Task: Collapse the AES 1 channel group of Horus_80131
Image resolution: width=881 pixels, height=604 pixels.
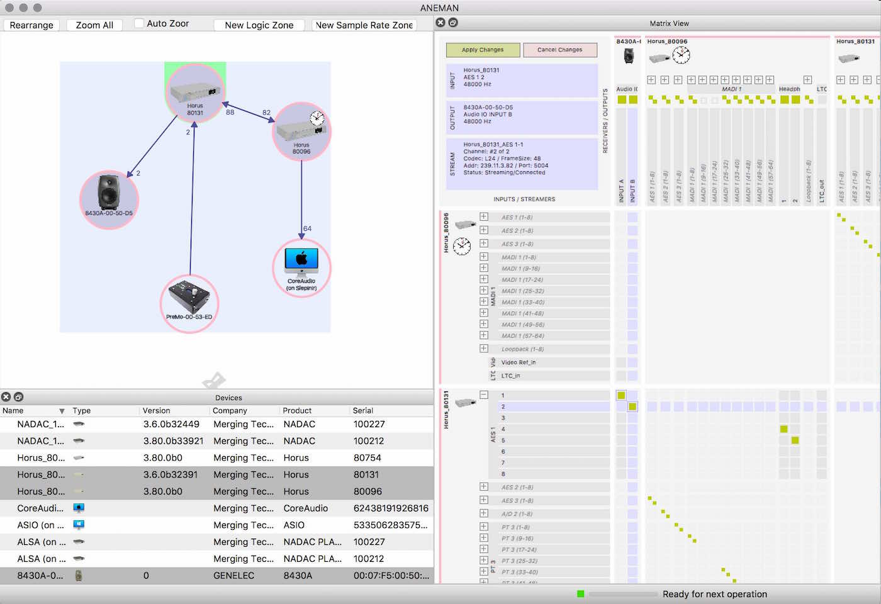Action: pyautogui.click(x=484, y=395)
